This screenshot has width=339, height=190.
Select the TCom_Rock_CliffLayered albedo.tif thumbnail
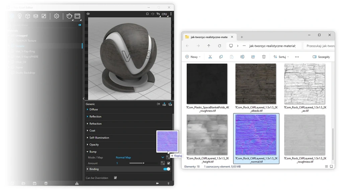(x=256, y=84)
